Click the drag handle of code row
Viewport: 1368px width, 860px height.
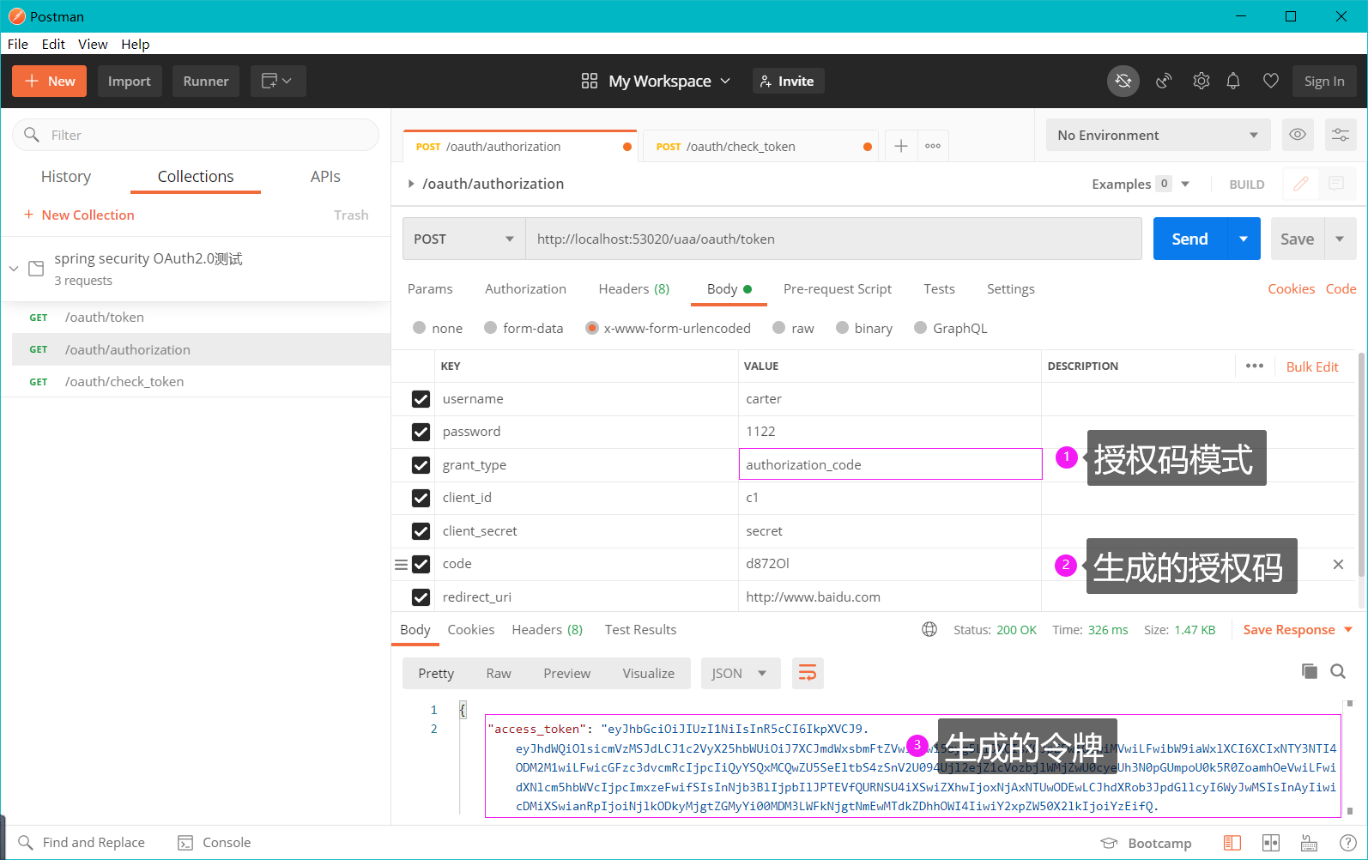[x=401, y=564]
